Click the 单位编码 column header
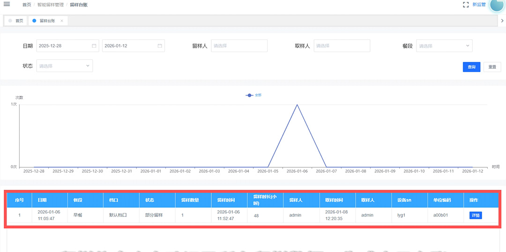Viewport: 506px width, 252px height. pyautogui.click(x=446, y=200)
